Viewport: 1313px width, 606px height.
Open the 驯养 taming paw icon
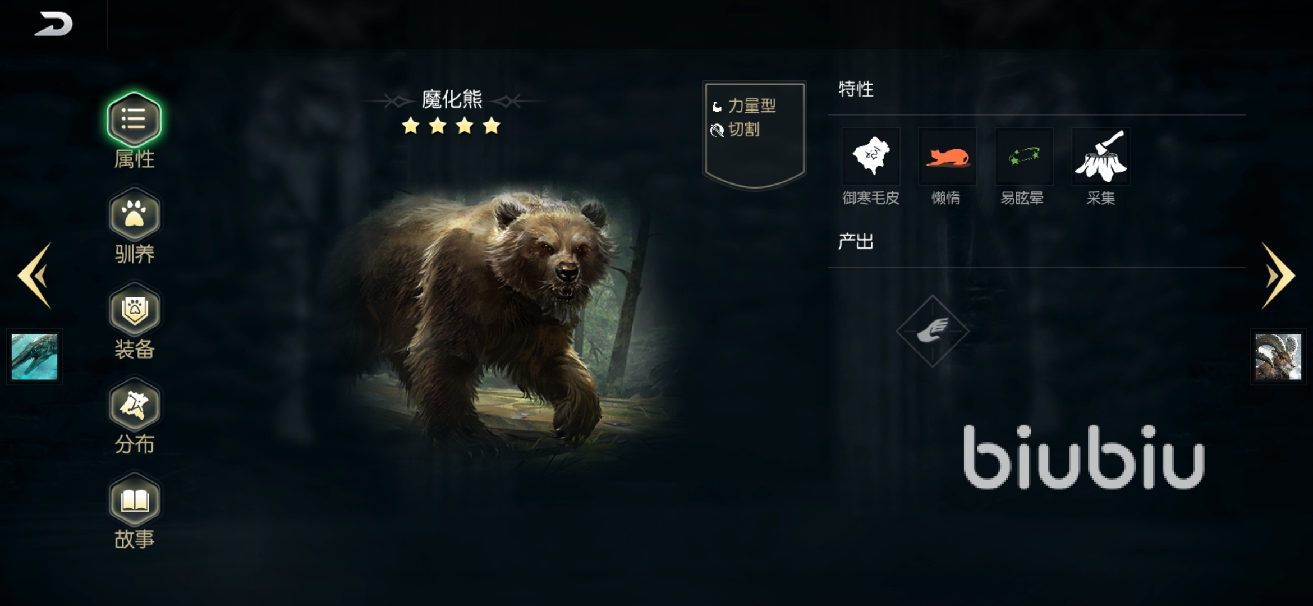point(135,215)
